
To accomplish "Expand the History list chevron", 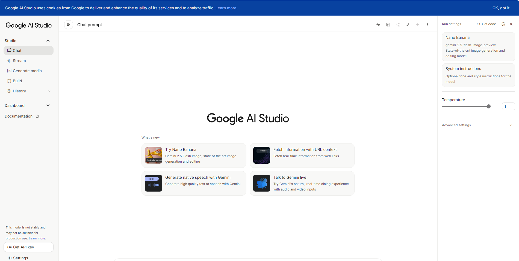I will click(49, 91).
